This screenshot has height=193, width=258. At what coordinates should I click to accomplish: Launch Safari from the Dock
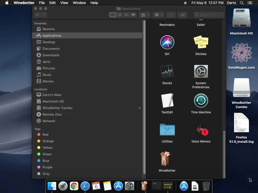click(x=85, y=186)
